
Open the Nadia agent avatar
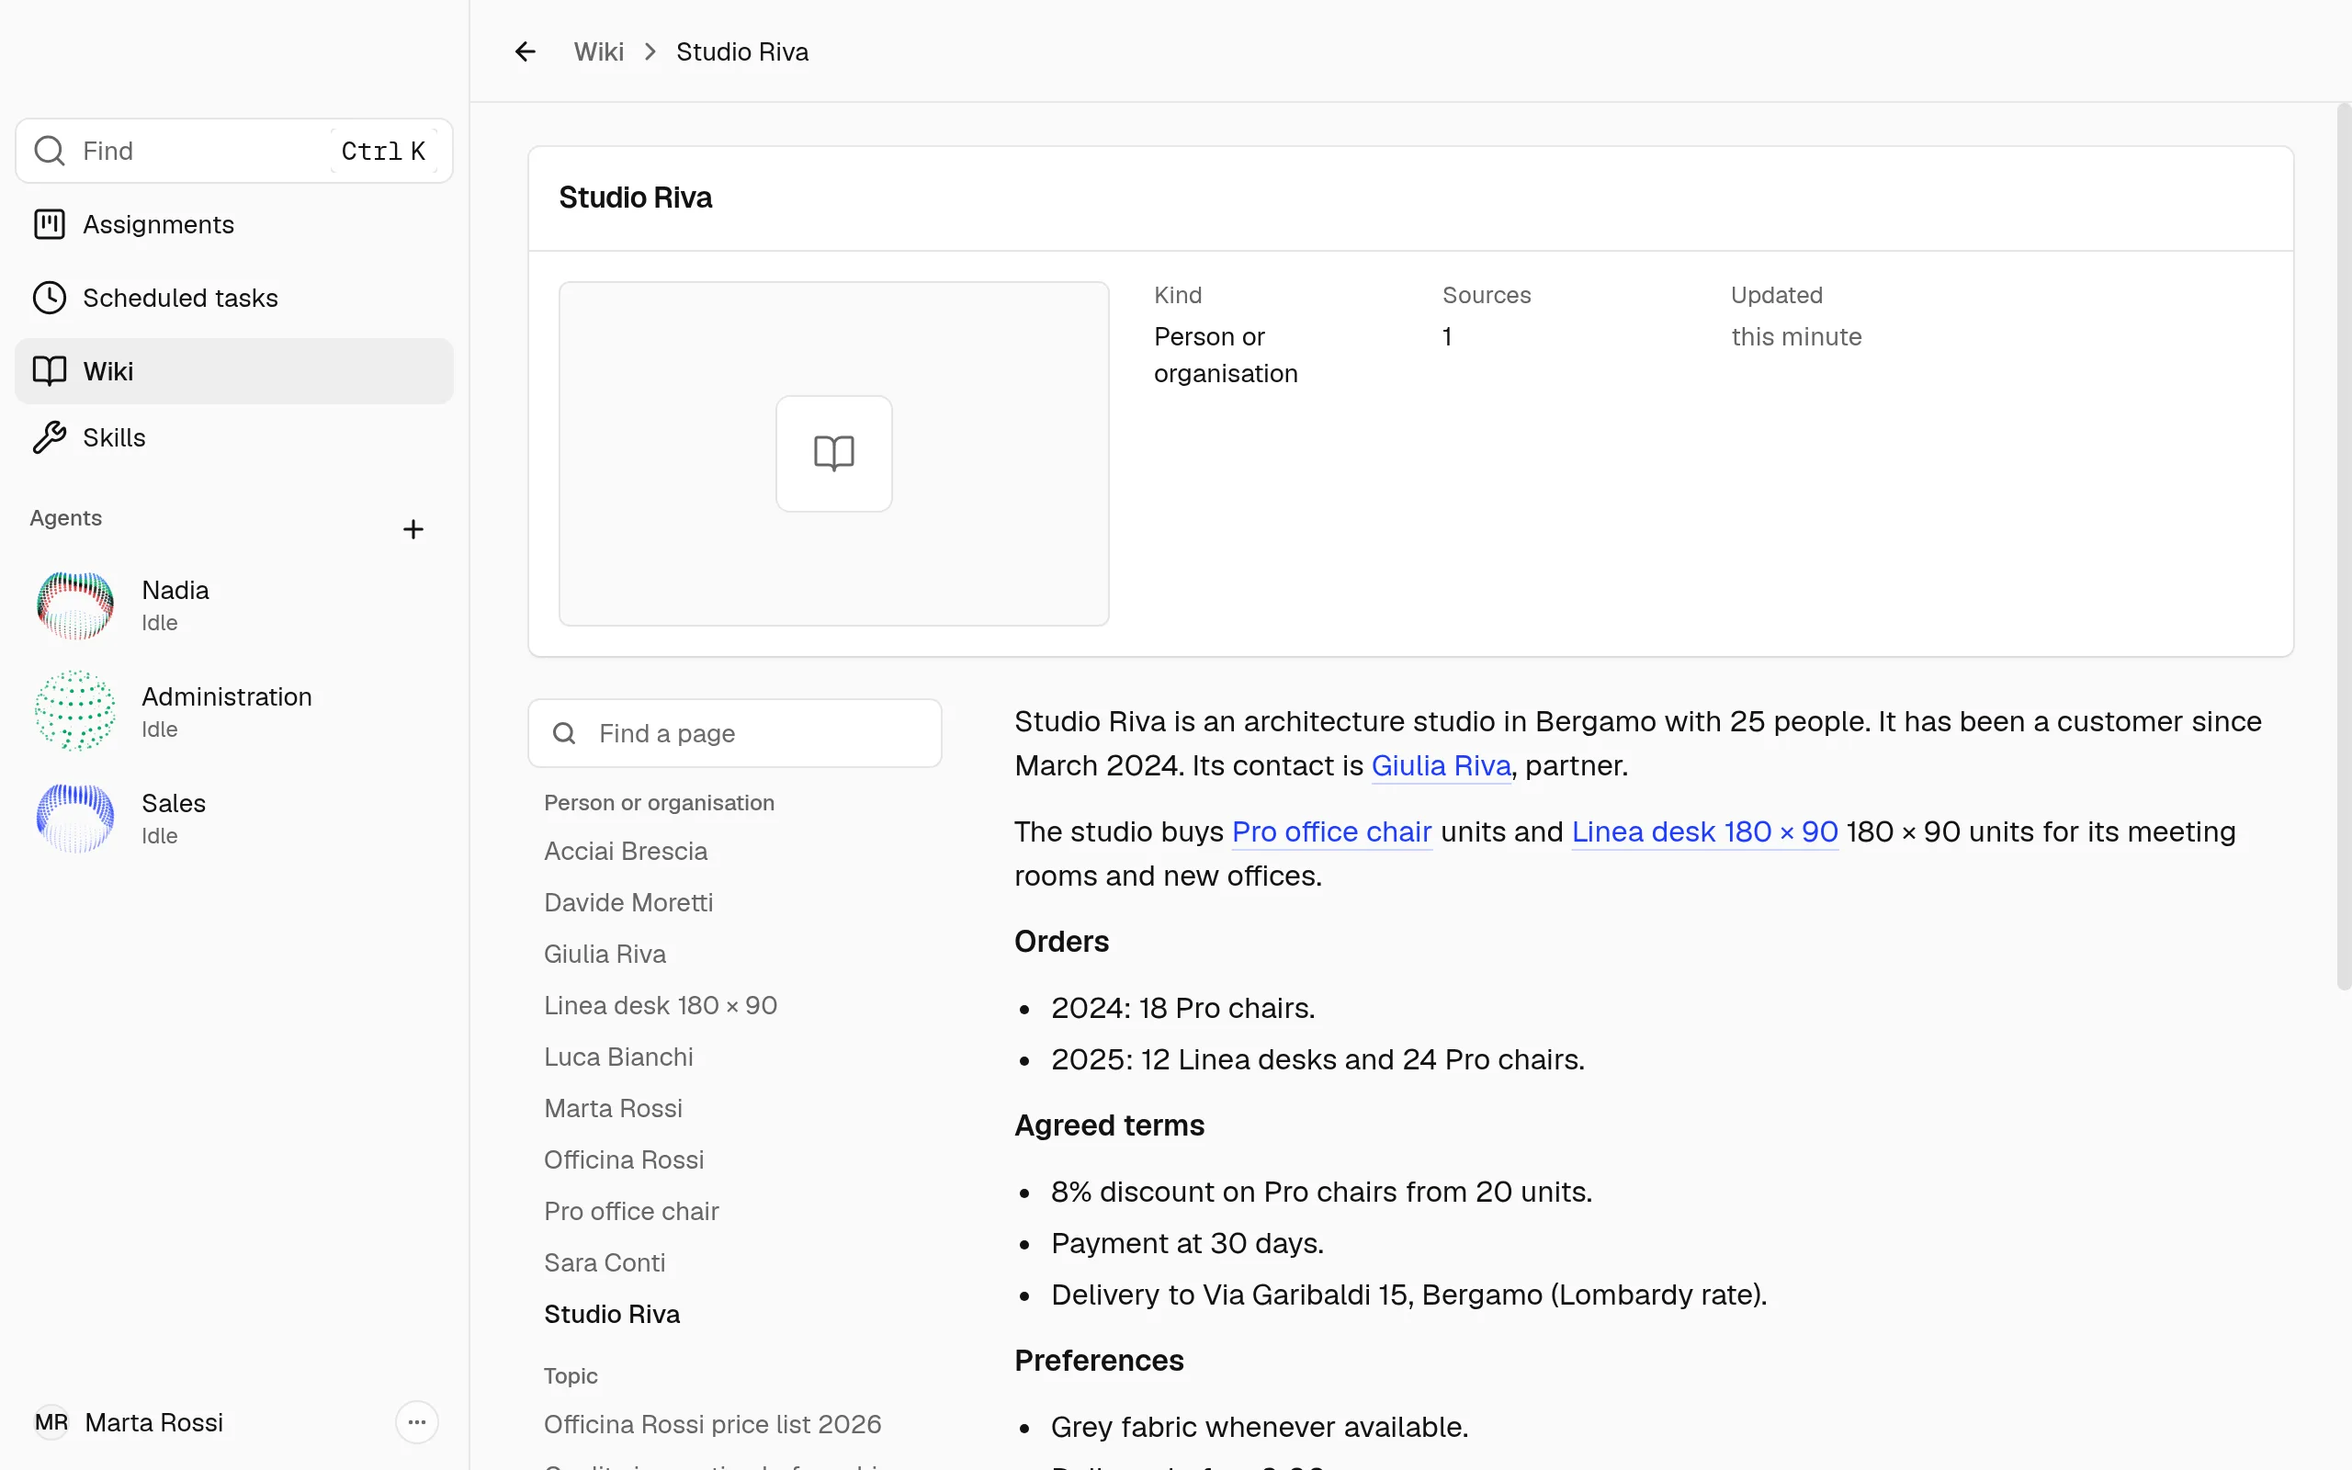[74, 605]
